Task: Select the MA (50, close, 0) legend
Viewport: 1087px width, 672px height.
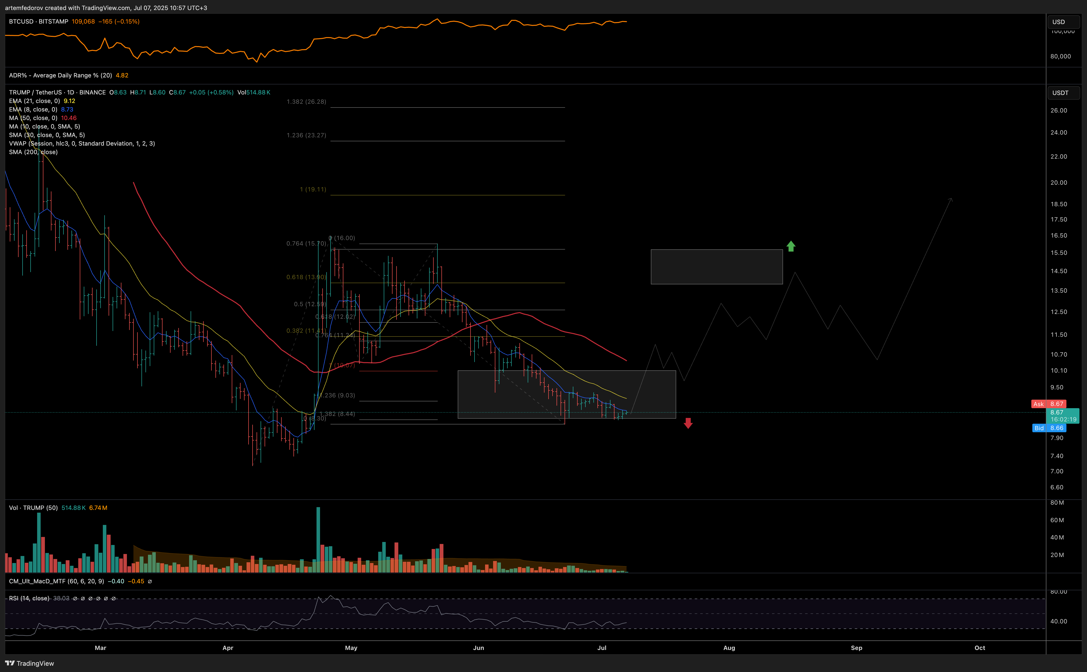Action: (x=33, y=118)
